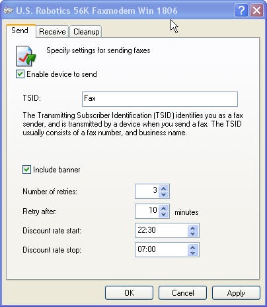Focus the TSID text field

(x=160, y=99)
